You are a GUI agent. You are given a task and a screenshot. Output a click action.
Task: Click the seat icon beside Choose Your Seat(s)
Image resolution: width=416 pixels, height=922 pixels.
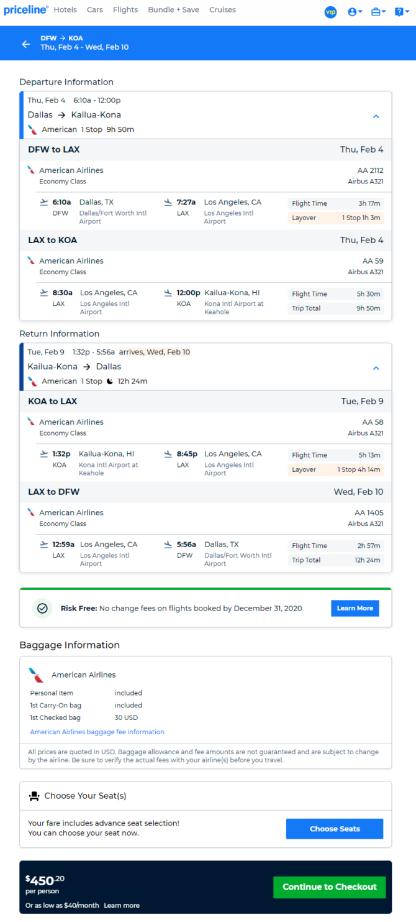pyautogui.click(x=34, y=796)
